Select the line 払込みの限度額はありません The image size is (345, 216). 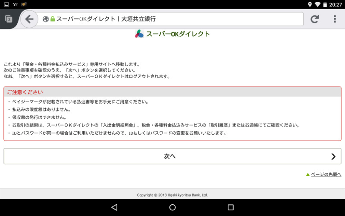pyautogui.click(x=41, y=110)
